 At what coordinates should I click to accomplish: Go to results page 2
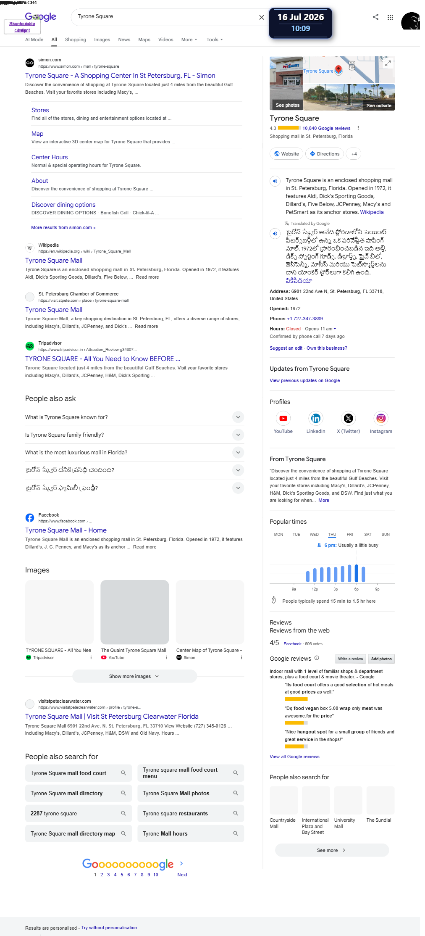coord(102,875)
